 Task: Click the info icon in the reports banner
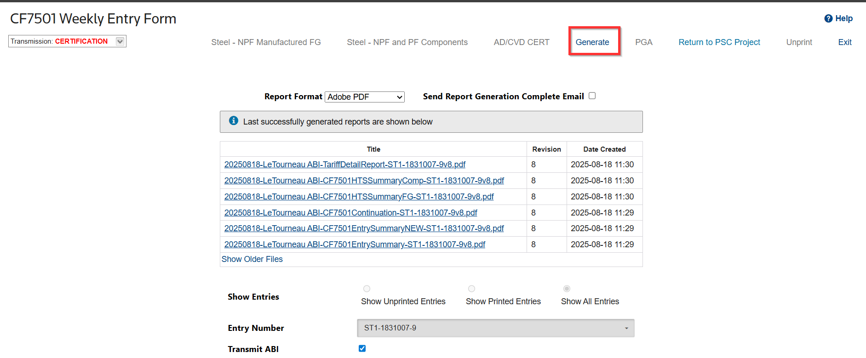[x=234, y=121]
